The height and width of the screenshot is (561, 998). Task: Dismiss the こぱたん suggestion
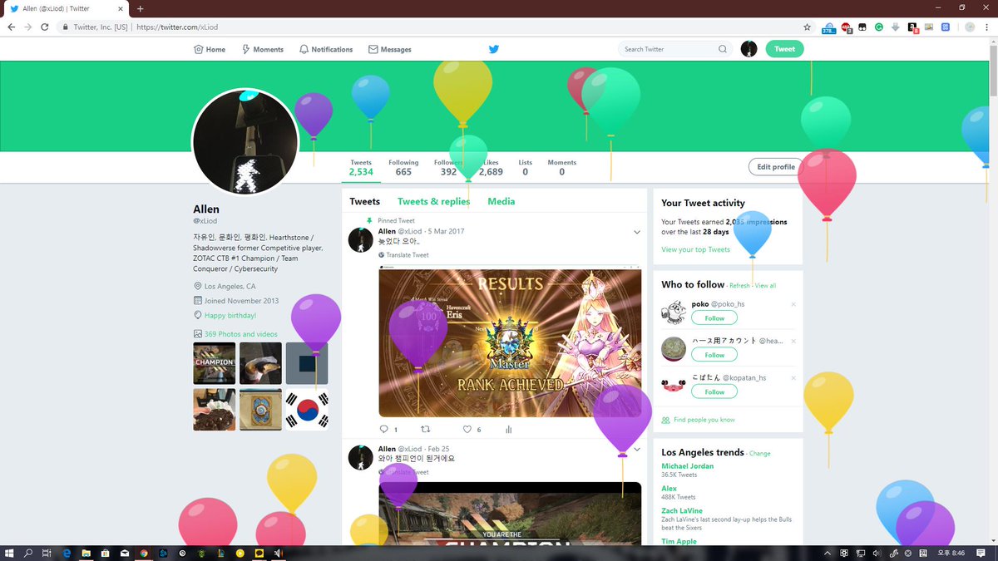(793, 377)
